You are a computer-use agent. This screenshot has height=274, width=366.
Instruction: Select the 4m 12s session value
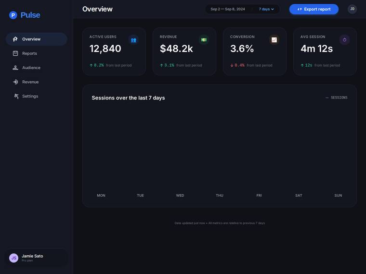pos(316,49)
